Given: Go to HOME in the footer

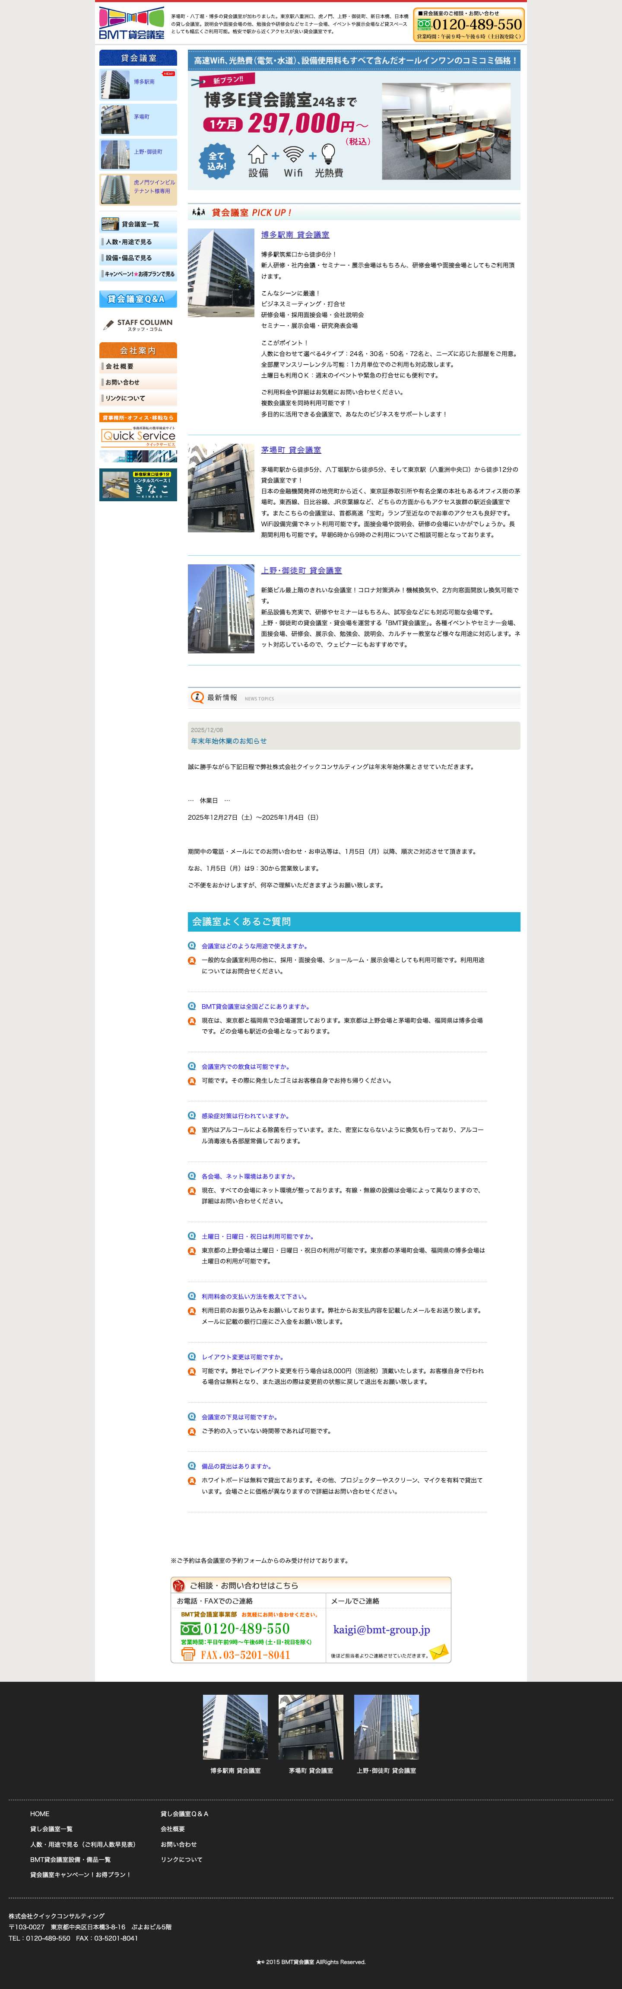Looking at the screenshot, I should pyautogui.click(x=39, y=1814).
